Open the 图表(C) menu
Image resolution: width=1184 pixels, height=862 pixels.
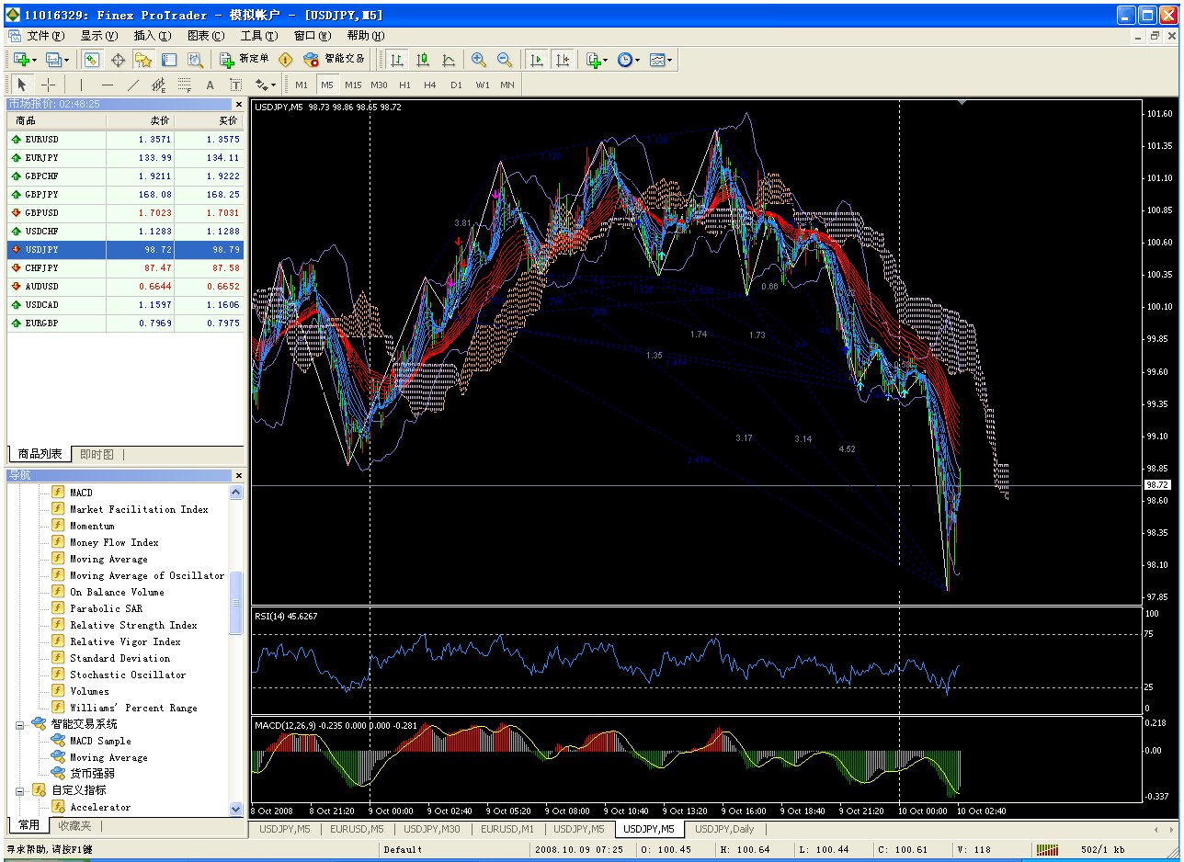pyautogui.click(x=205, y=36)
